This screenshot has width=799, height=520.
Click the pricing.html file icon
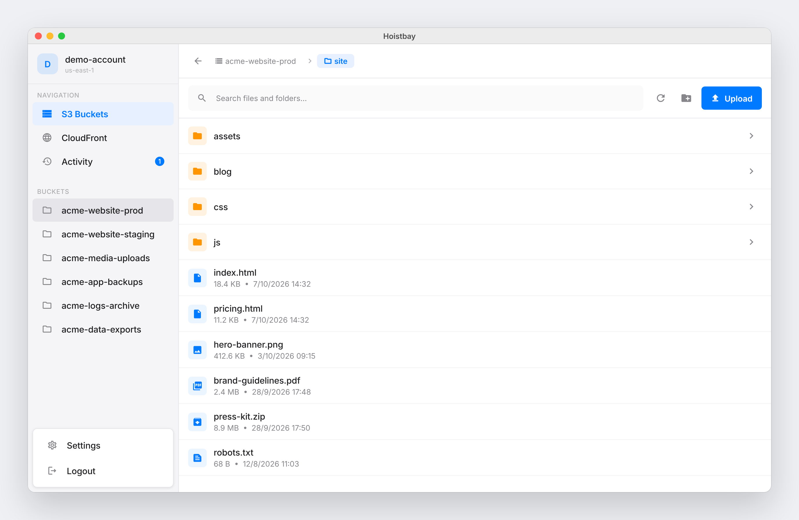[197, 314]
